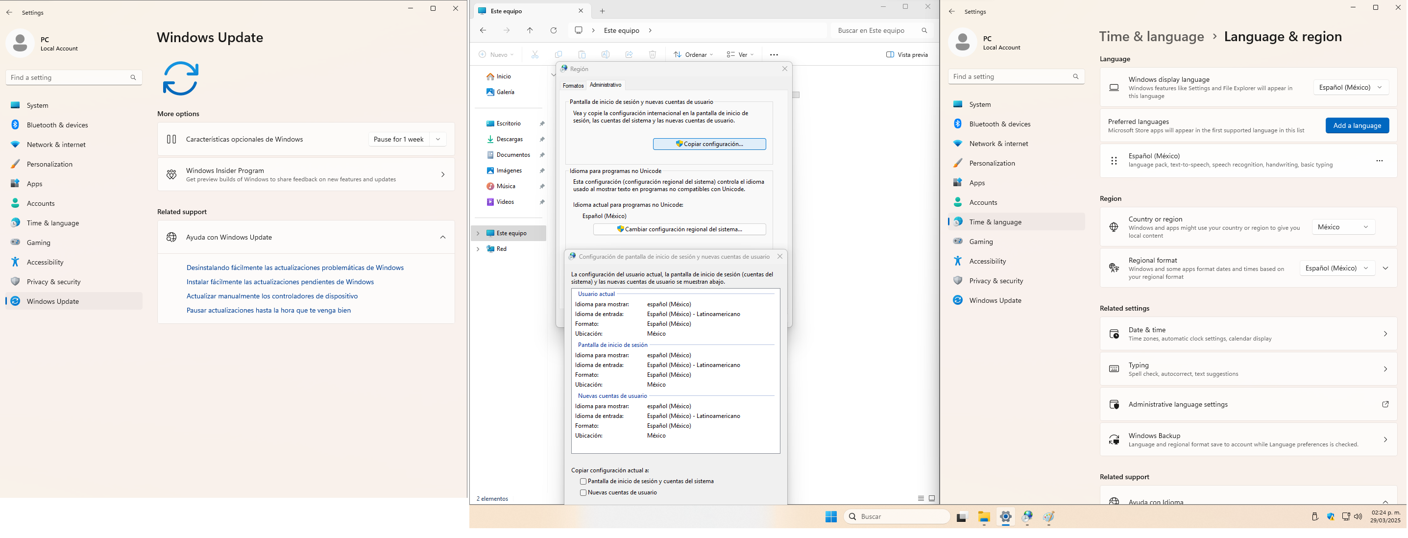Switch to large icons view in Explorer status bar
The image size is (1408, 538).
932,499
